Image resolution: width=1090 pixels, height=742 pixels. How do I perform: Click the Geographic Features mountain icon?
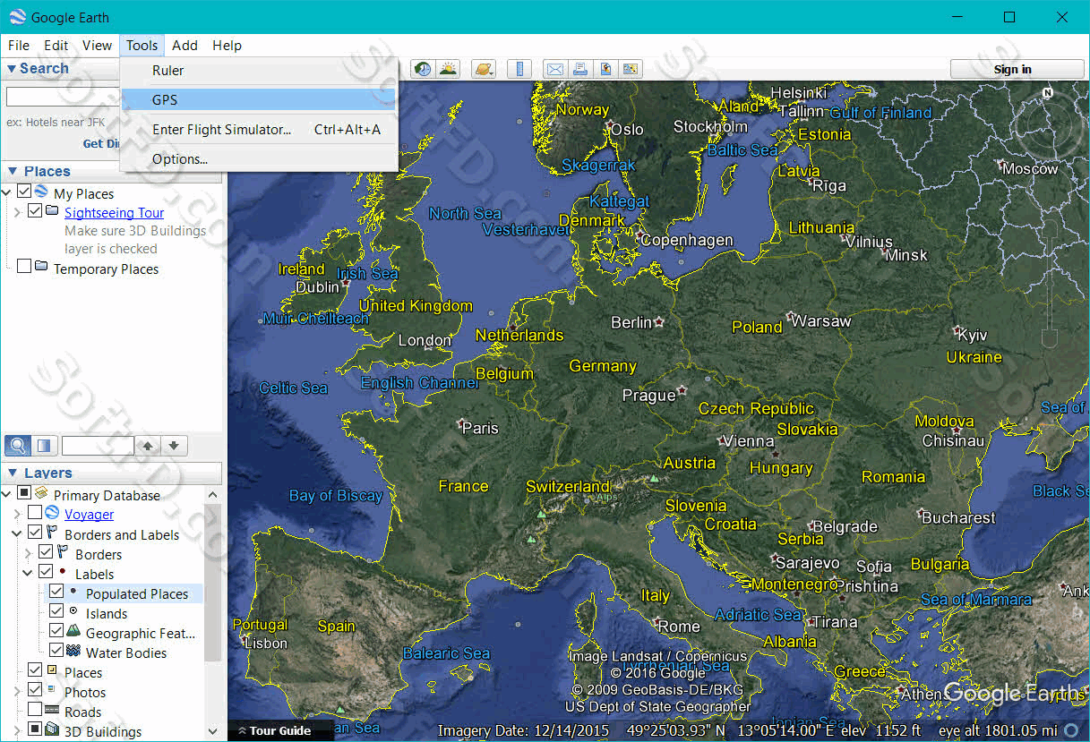point(73,631)
